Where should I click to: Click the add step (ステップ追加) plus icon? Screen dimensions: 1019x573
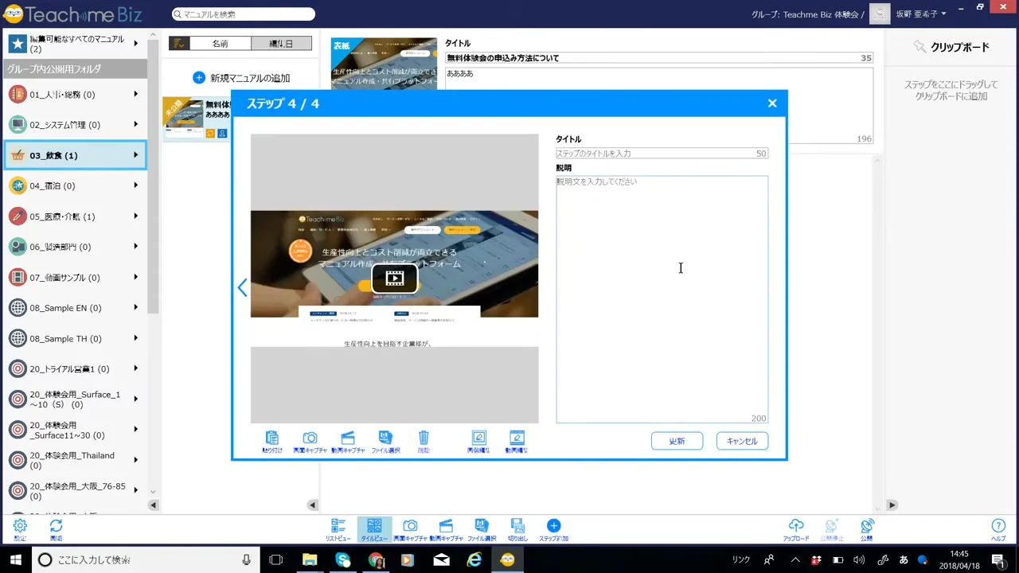coord(554,530)
